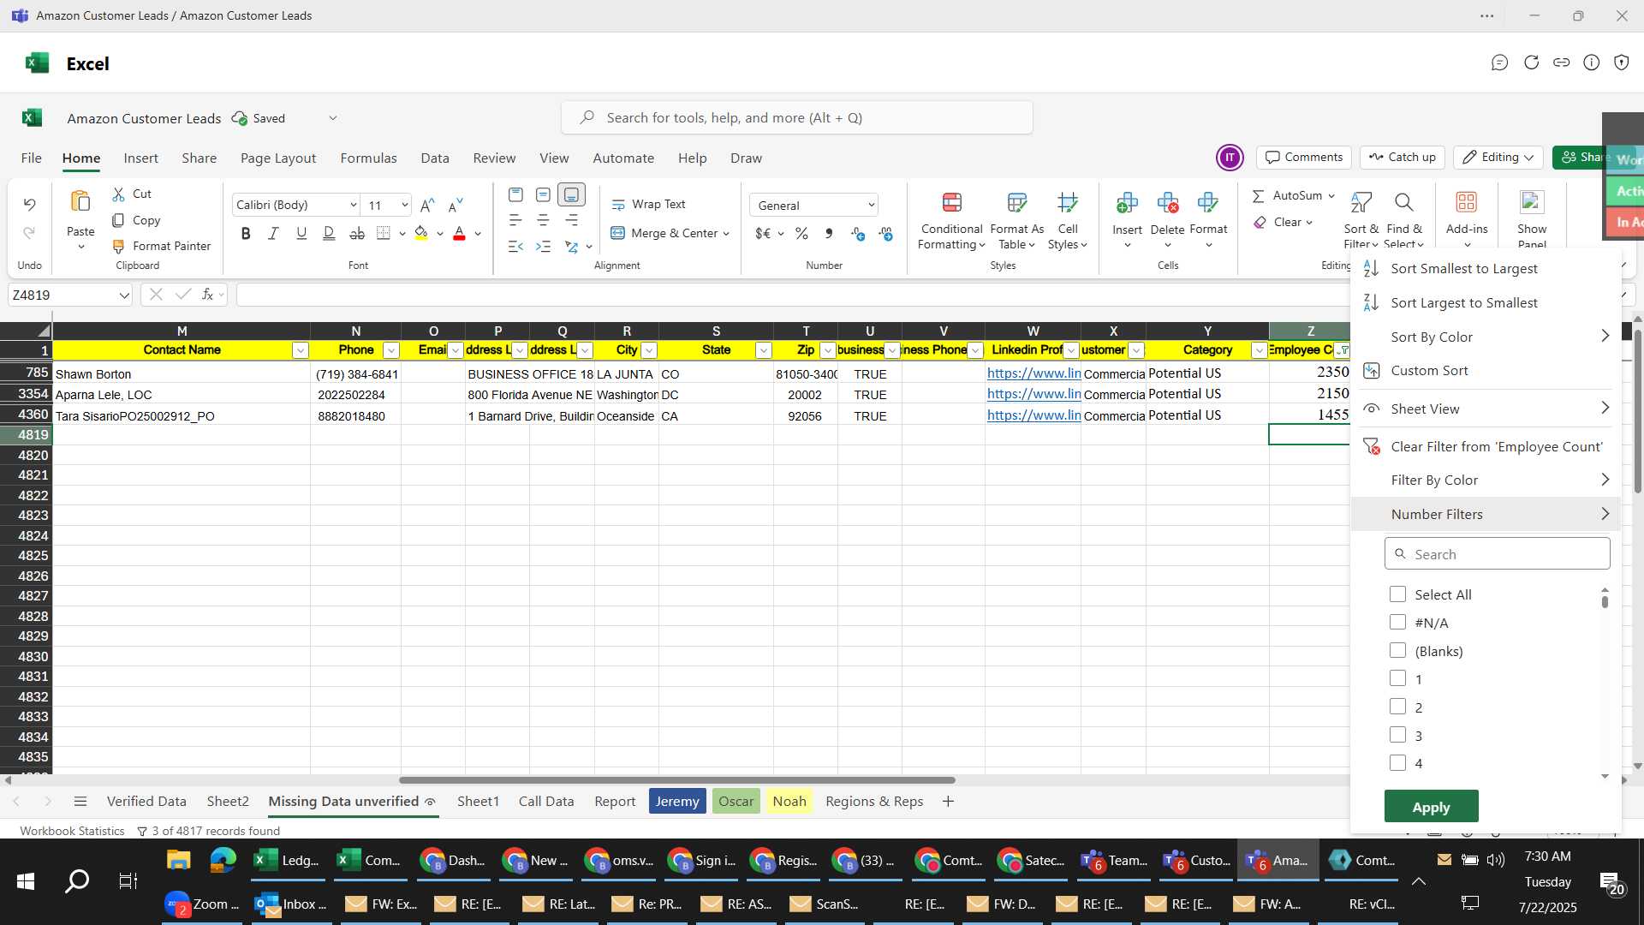Click the Cut scissors icon

(119, 194)
